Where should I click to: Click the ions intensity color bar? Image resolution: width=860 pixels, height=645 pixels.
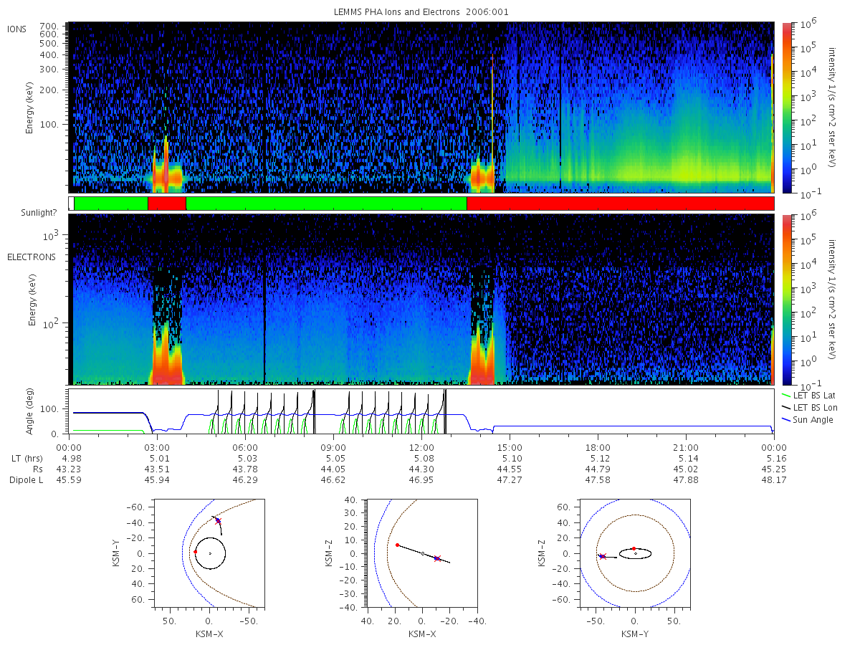[786, 107]
